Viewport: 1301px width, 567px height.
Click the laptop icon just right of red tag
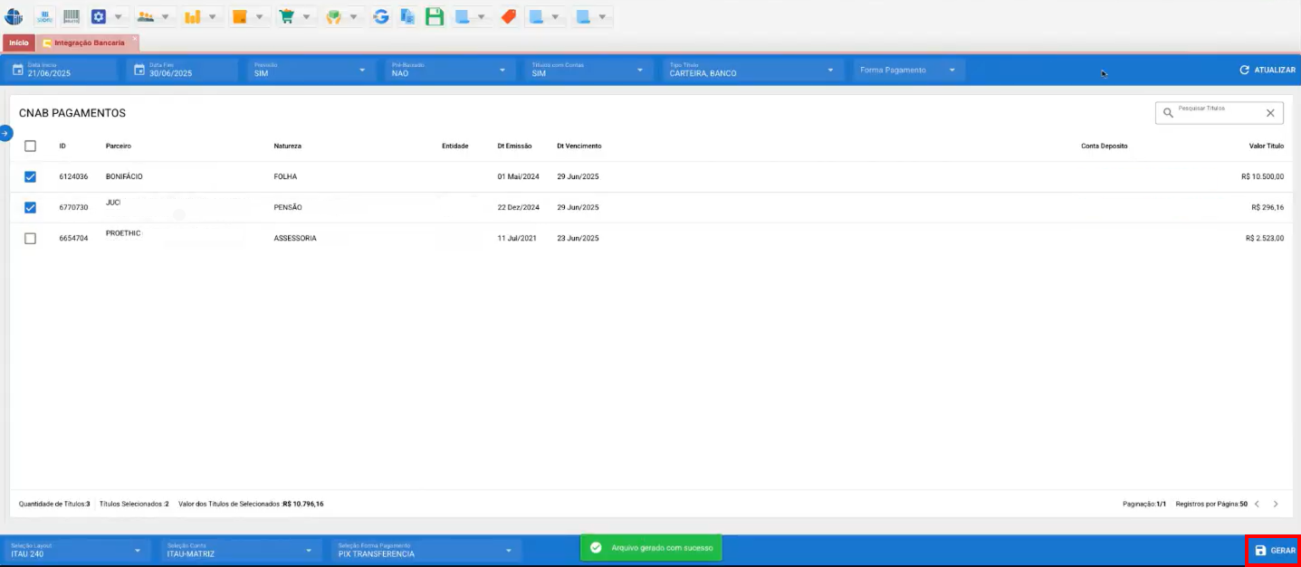(536, 16)
